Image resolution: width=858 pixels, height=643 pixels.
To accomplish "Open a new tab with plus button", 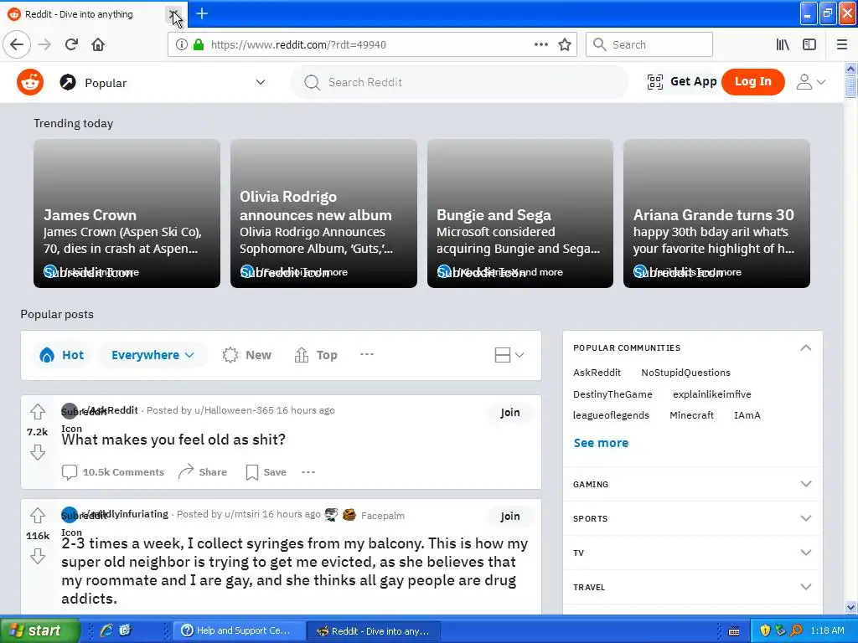I will 202,13.
